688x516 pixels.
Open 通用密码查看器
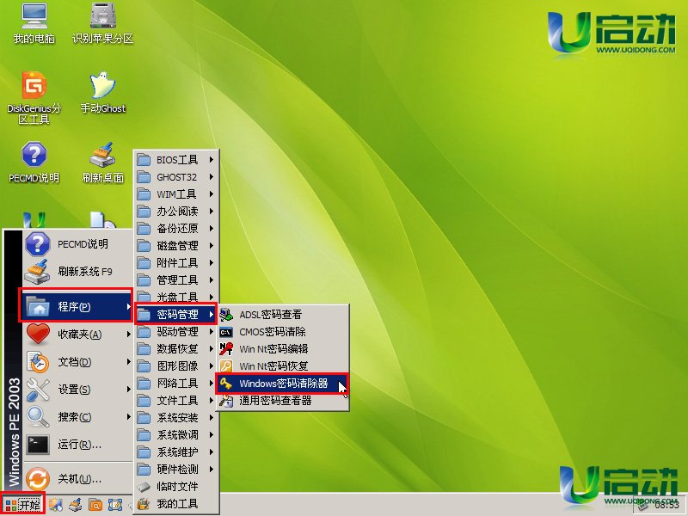[283, 400]
